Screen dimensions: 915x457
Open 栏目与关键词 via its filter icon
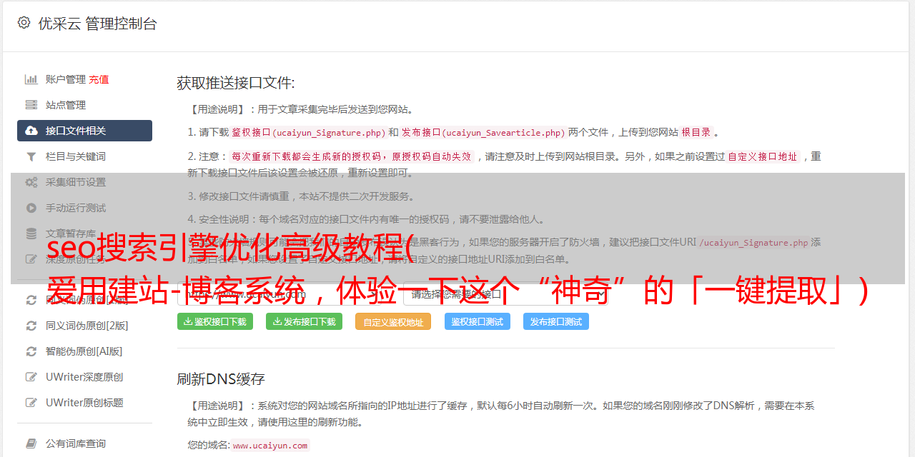(31, 156)
